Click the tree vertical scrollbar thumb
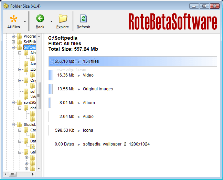The width and height of the screenshot is (223, 180). click(x=39, y=96)
